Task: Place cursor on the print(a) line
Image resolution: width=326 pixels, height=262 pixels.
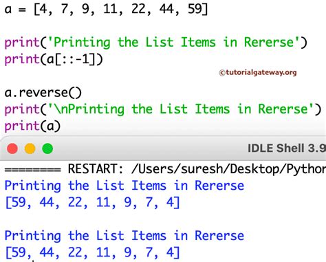Action: 32,126
